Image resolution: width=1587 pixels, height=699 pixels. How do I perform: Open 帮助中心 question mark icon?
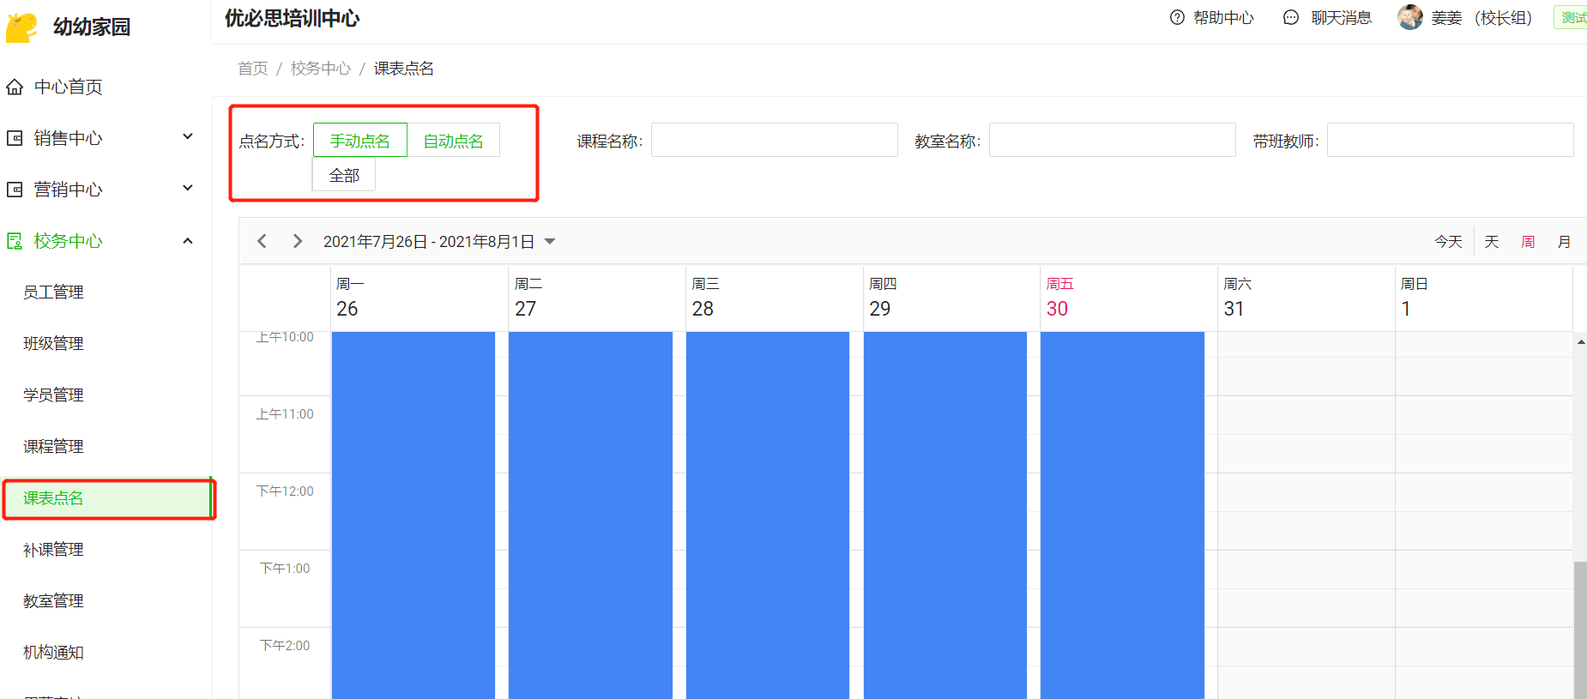[1177, 17]
